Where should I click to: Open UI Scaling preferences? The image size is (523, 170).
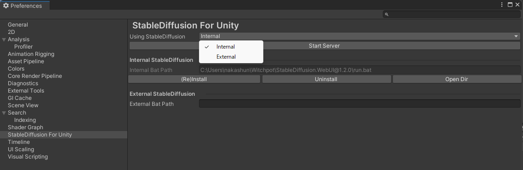[21, 149]
